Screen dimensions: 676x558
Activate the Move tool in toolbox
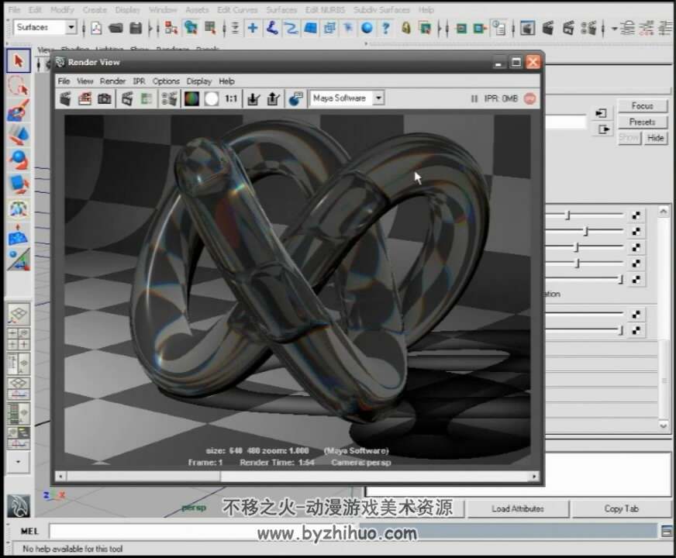(19, 135)
